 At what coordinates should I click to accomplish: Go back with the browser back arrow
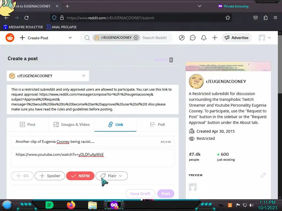pos(7,18)
